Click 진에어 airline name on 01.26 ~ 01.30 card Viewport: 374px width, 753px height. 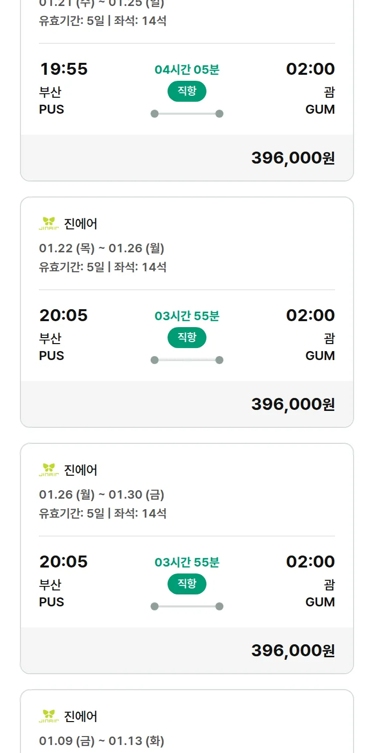(x=81, y=470)
